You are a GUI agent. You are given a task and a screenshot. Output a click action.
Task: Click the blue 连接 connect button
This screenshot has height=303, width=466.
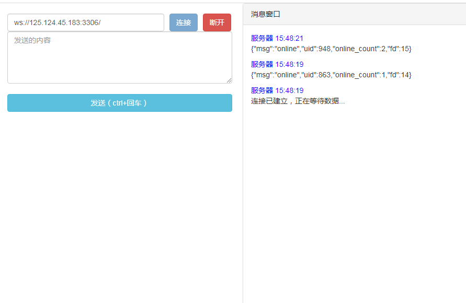tap(184, 22)
